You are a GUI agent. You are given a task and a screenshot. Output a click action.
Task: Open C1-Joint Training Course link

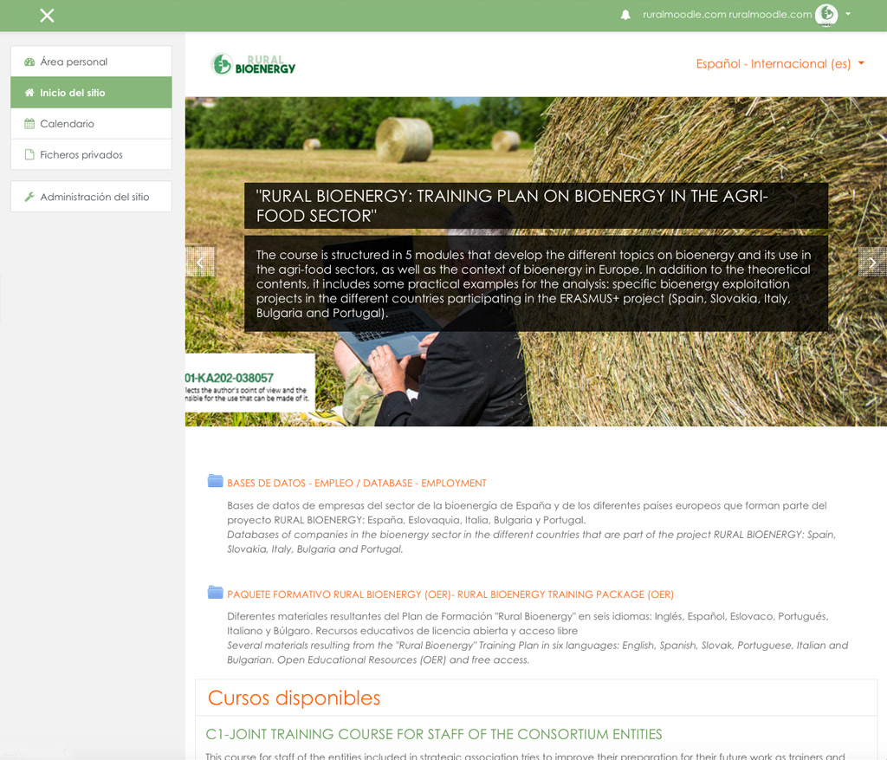[x=433, y=734]
